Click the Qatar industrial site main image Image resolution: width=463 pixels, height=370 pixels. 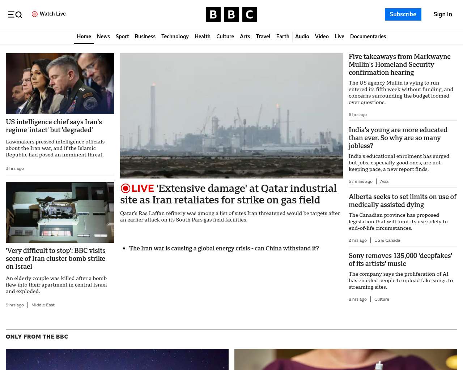pos(231,116)
